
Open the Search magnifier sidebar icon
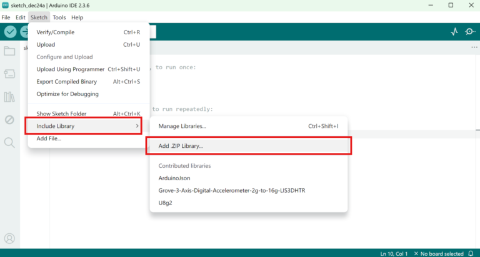tap(9, 142)
